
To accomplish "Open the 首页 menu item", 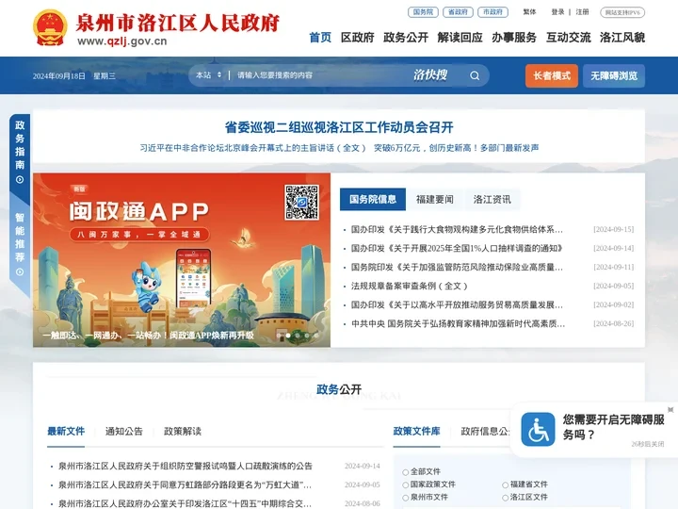I will click(x=320, y=38).
